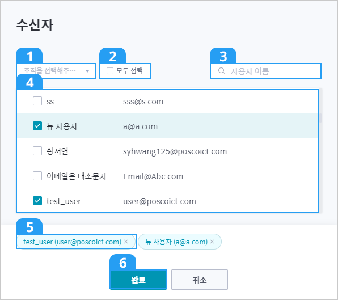Select the syhwang125@poscoict.com row
Screen dimensions: 338x300
[167, 151]
